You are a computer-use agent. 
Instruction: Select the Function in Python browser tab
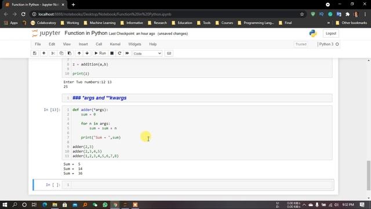pyautogui.click(x=35, y=5)
